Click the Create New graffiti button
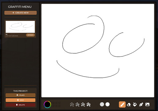 tap(20, 13)
